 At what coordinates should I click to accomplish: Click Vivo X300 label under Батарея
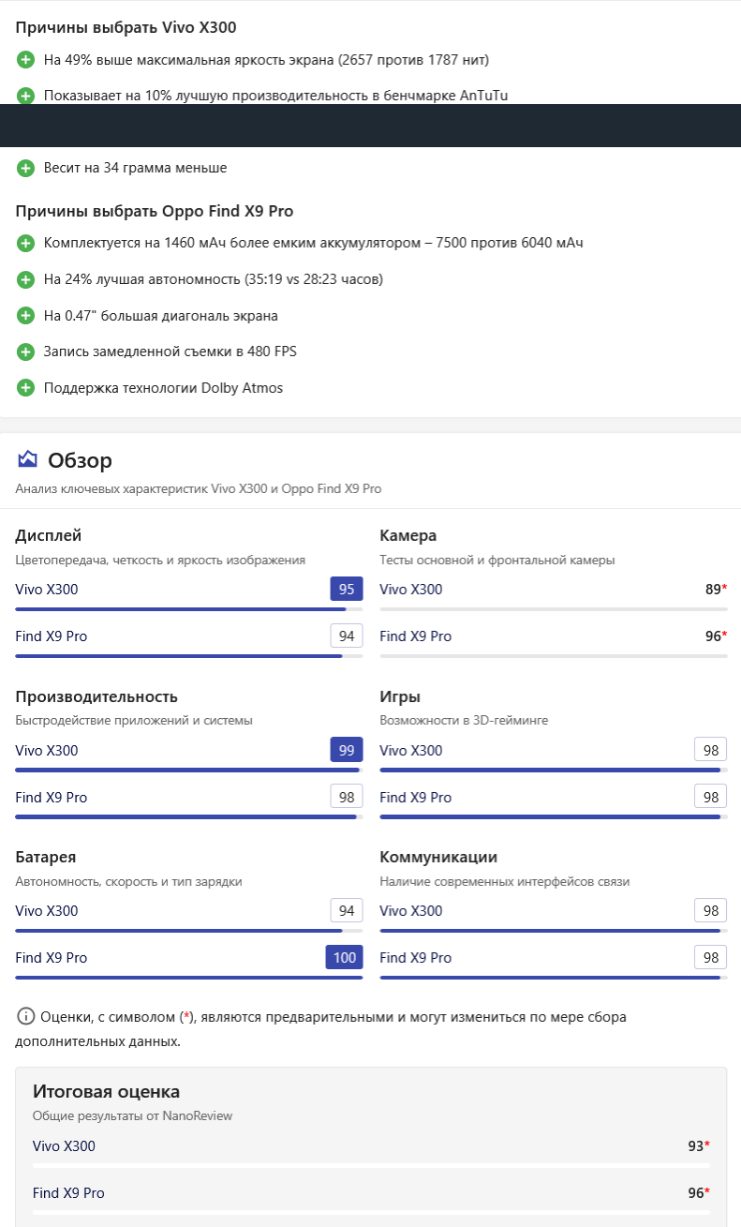pyautogui.click(x=47, y=911)
